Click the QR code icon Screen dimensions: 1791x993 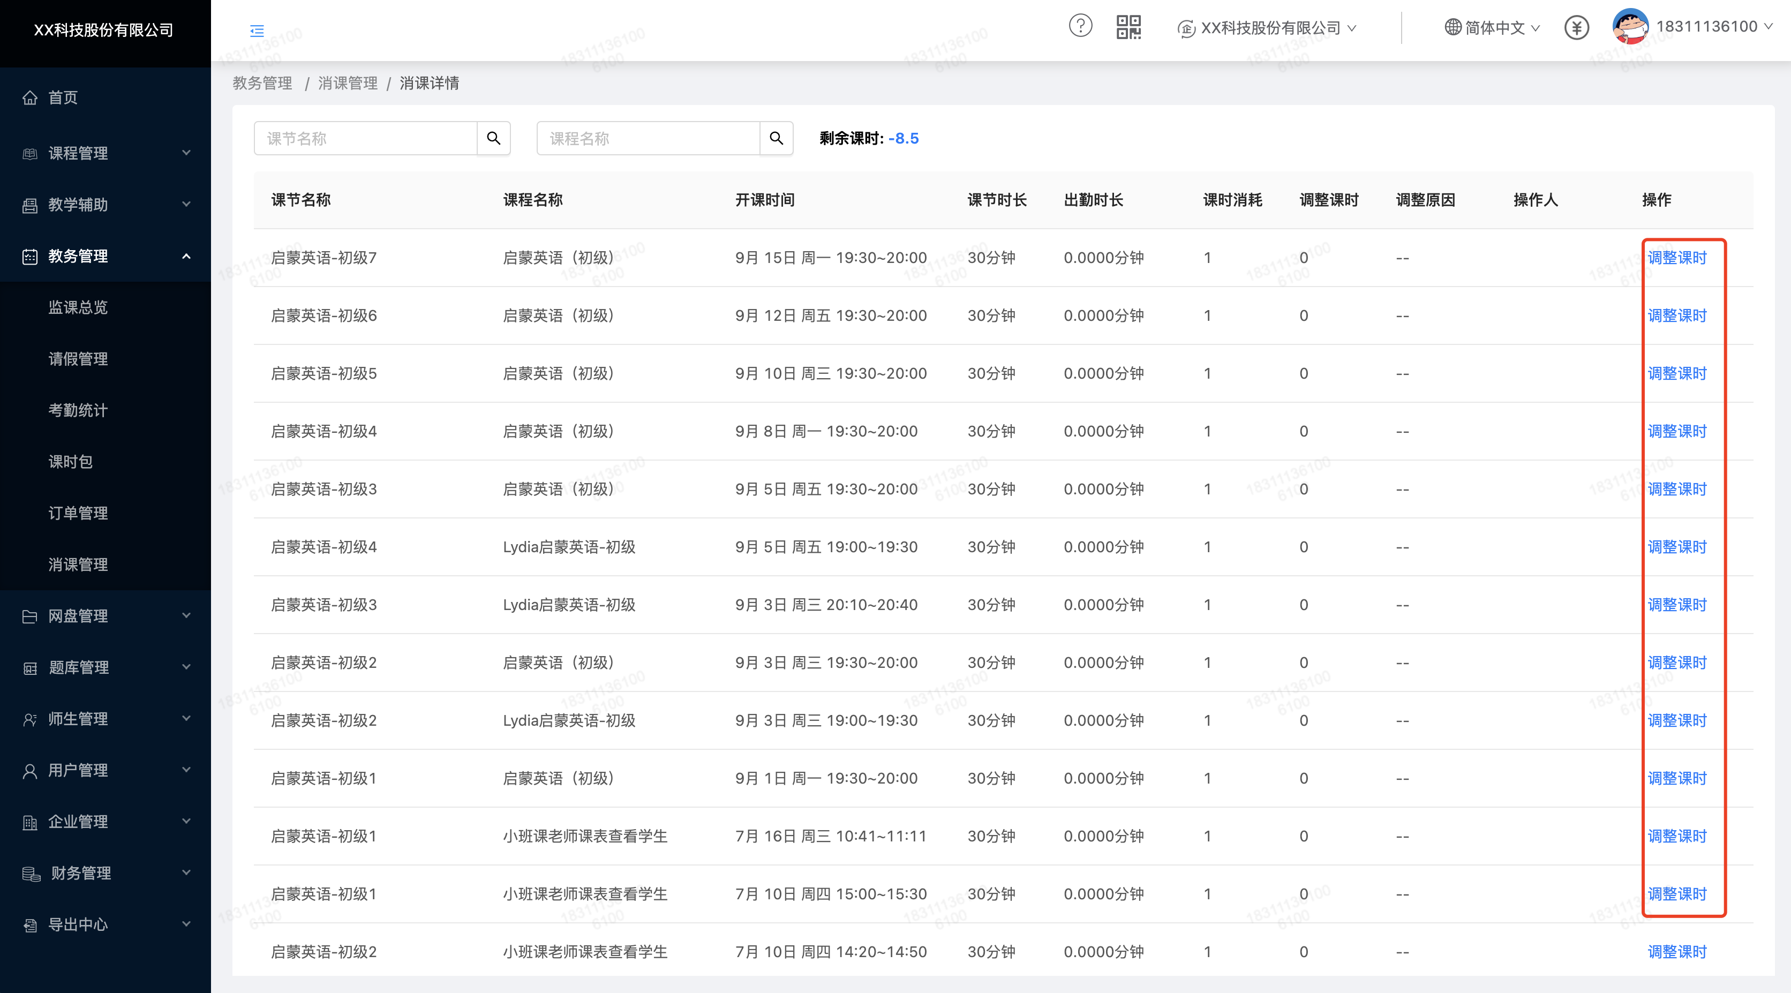point(1128,27)
